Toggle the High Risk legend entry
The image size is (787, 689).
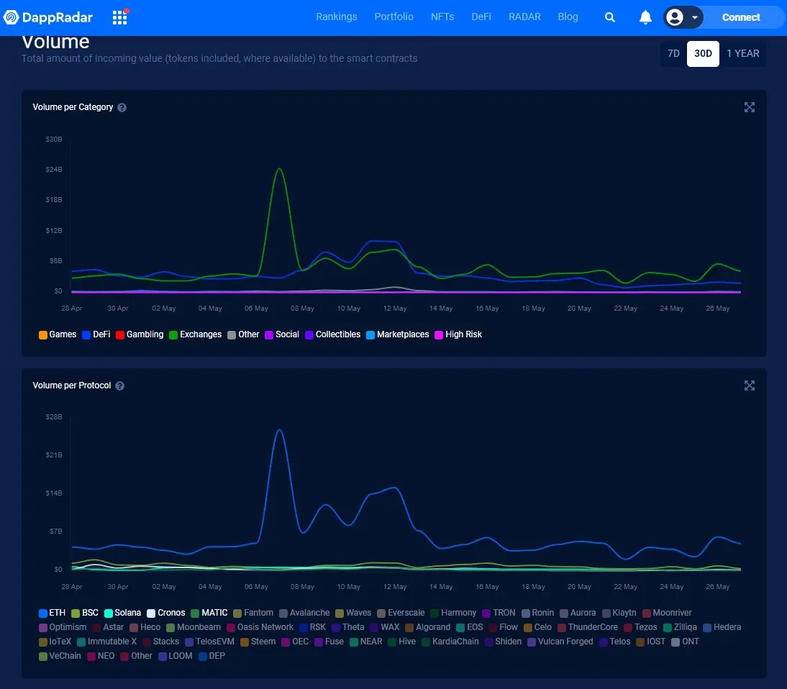[x=458, y=334]
